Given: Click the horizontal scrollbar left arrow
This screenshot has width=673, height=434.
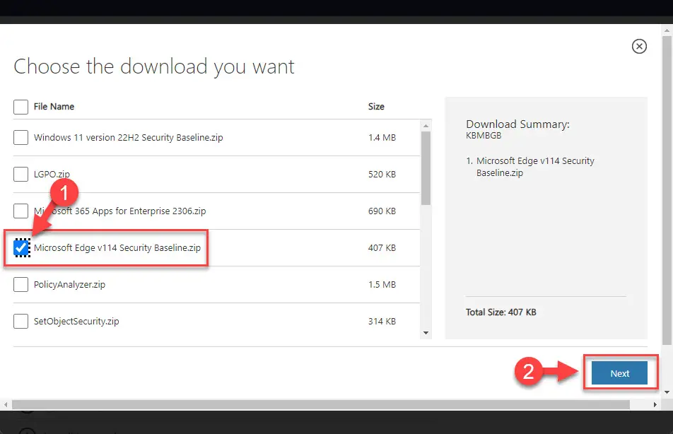Looking at the screenshot, I should coord(6,404).
